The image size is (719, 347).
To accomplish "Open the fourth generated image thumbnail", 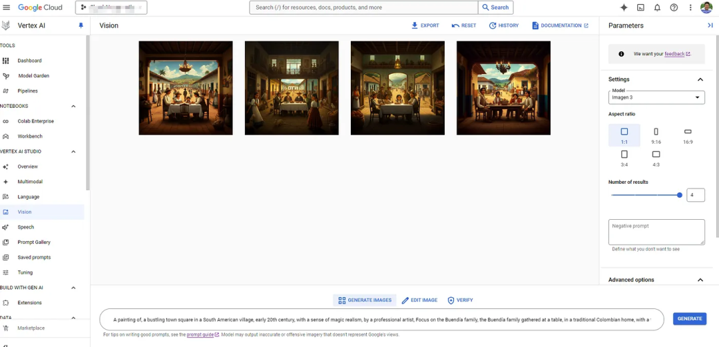I will (503, 88).
